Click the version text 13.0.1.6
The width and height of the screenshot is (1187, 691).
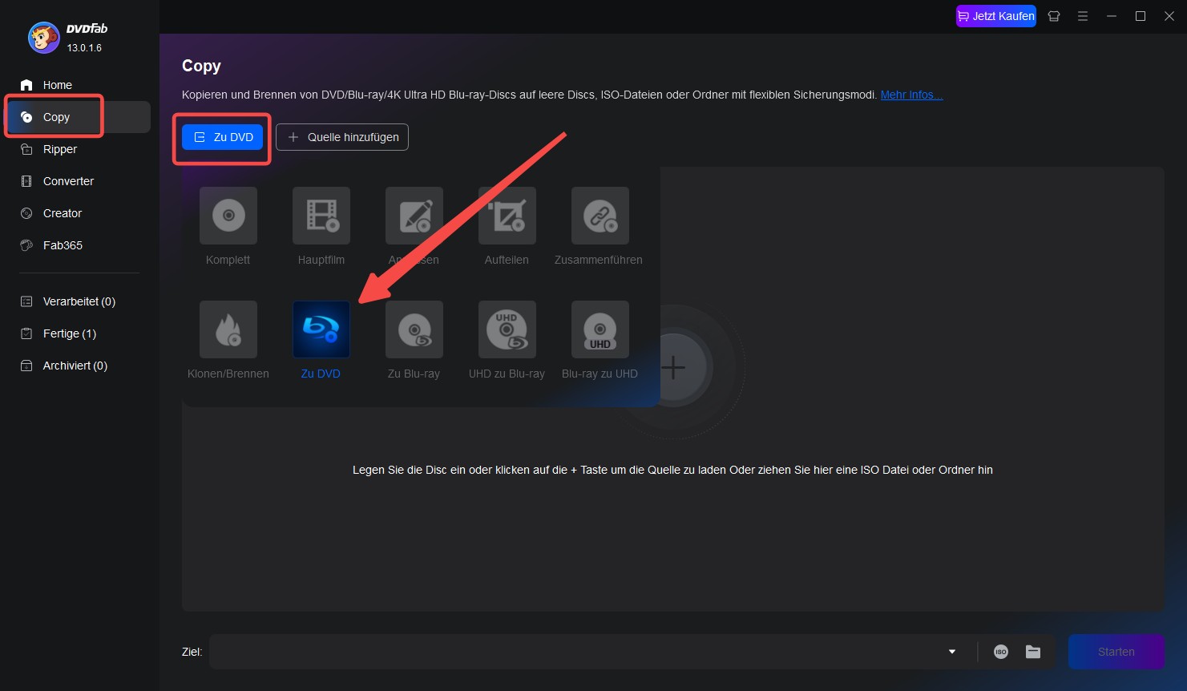pos(84,48)
